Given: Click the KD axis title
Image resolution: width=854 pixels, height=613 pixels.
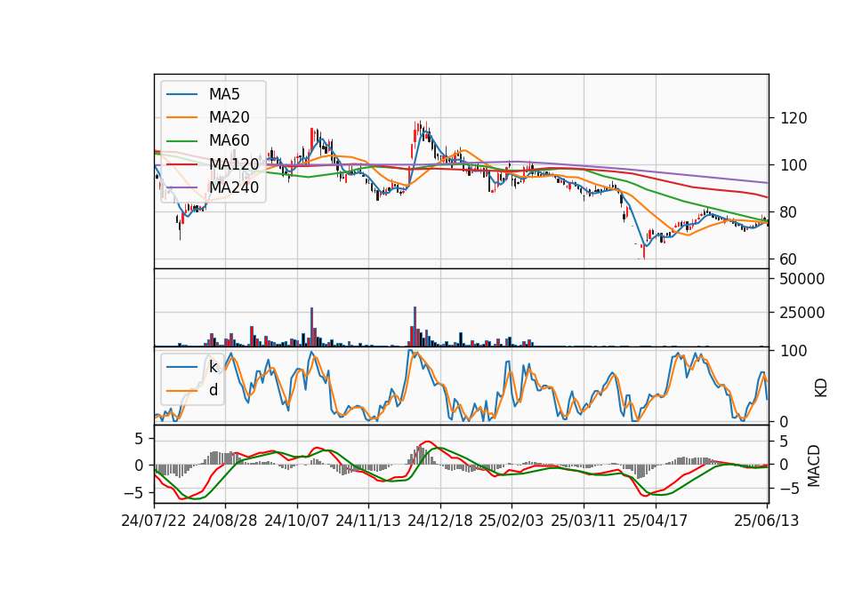Looking at the screenshot, I should click(821, 388).
